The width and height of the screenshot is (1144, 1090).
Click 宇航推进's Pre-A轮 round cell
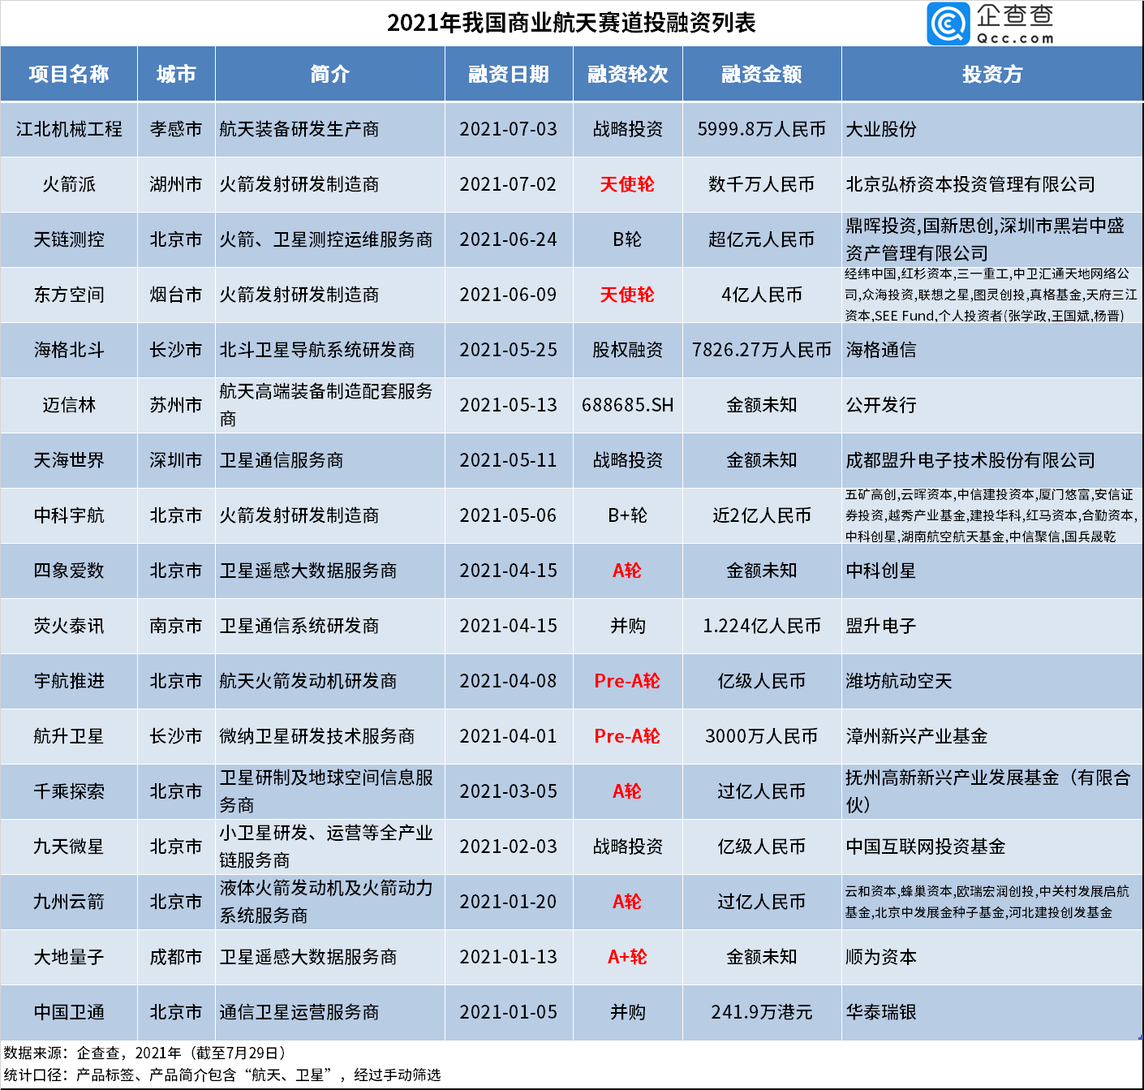628,681
